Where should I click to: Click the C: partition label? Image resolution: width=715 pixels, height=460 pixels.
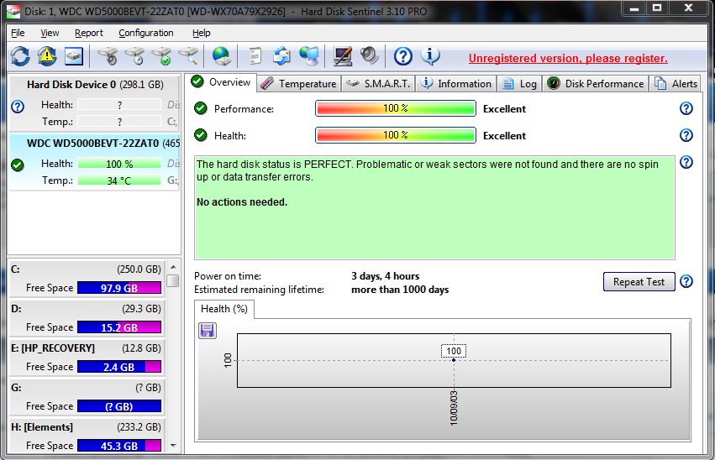click(x=15, y=269)
